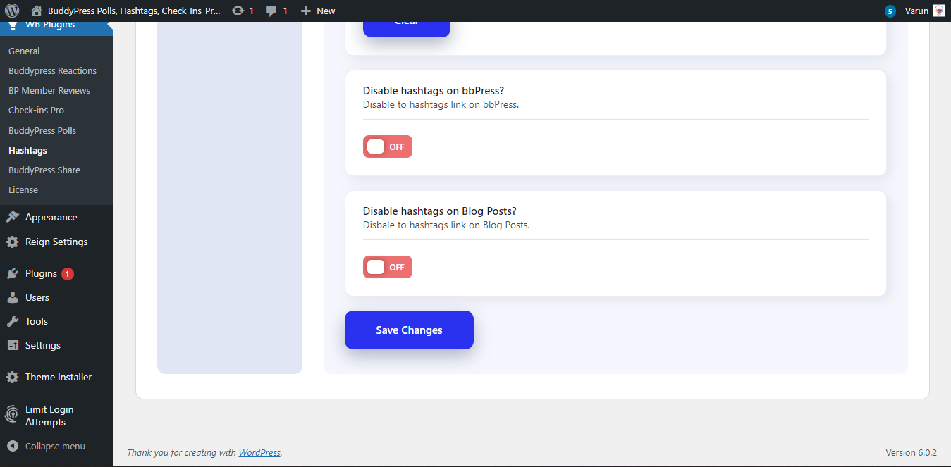951x467 pixels.
Task: Click the plus New content icon
Action: coord(305,11)
